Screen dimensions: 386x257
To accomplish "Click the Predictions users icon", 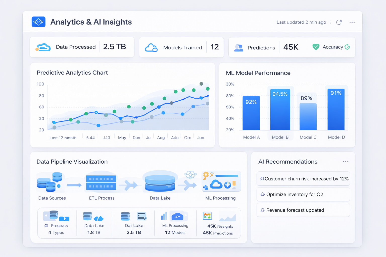I will pos(238,47).
